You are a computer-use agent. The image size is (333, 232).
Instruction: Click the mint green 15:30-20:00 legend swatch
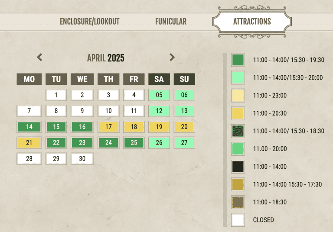tap(238, 77)
